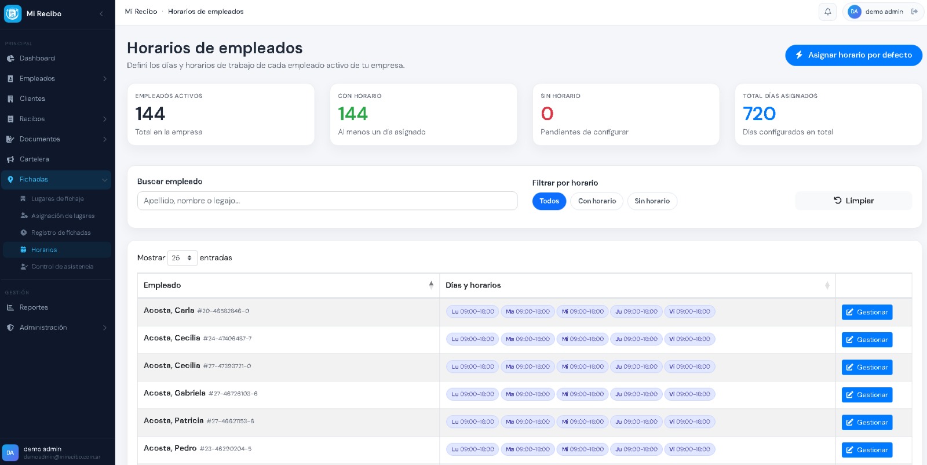Click the Con horario 144 card
Screen dimensions: 927x465
pos(424,114)
